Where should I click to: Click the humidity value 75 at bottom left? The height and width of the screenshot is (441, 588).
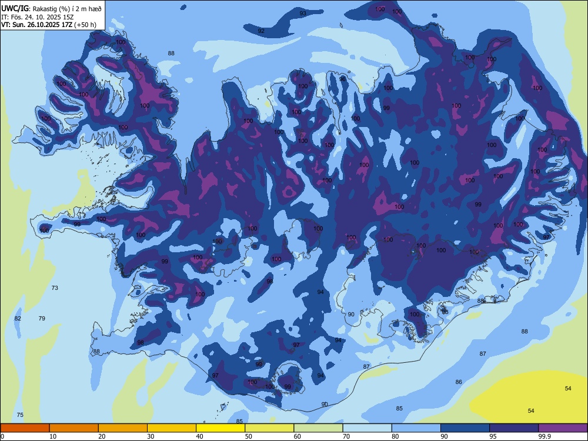point(20,415)
